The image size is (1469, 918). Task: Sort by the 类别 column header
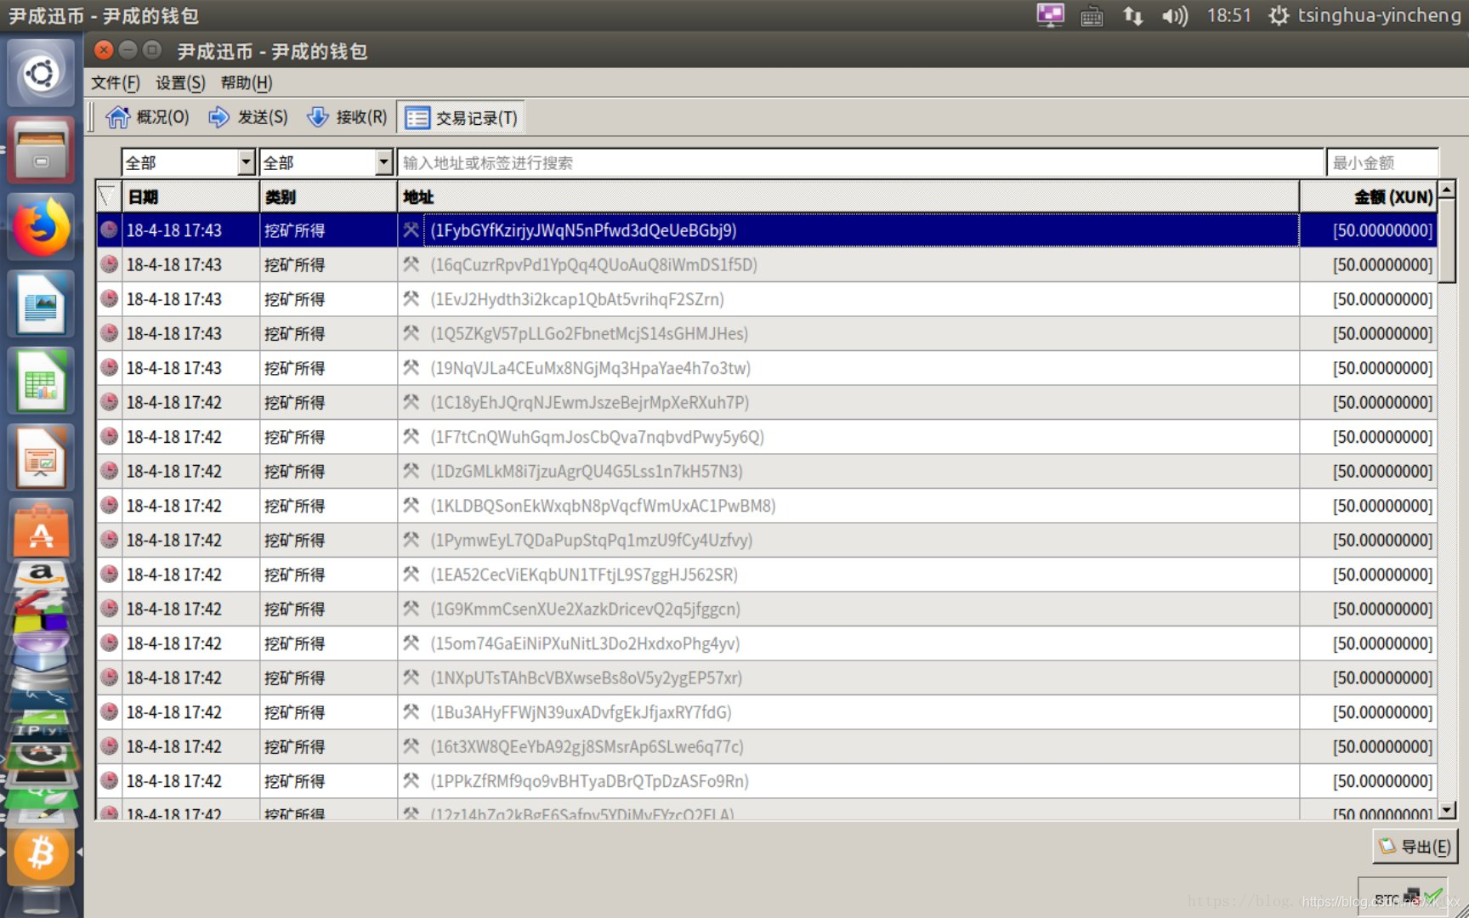pyautogui.click(x=328, y=197)
